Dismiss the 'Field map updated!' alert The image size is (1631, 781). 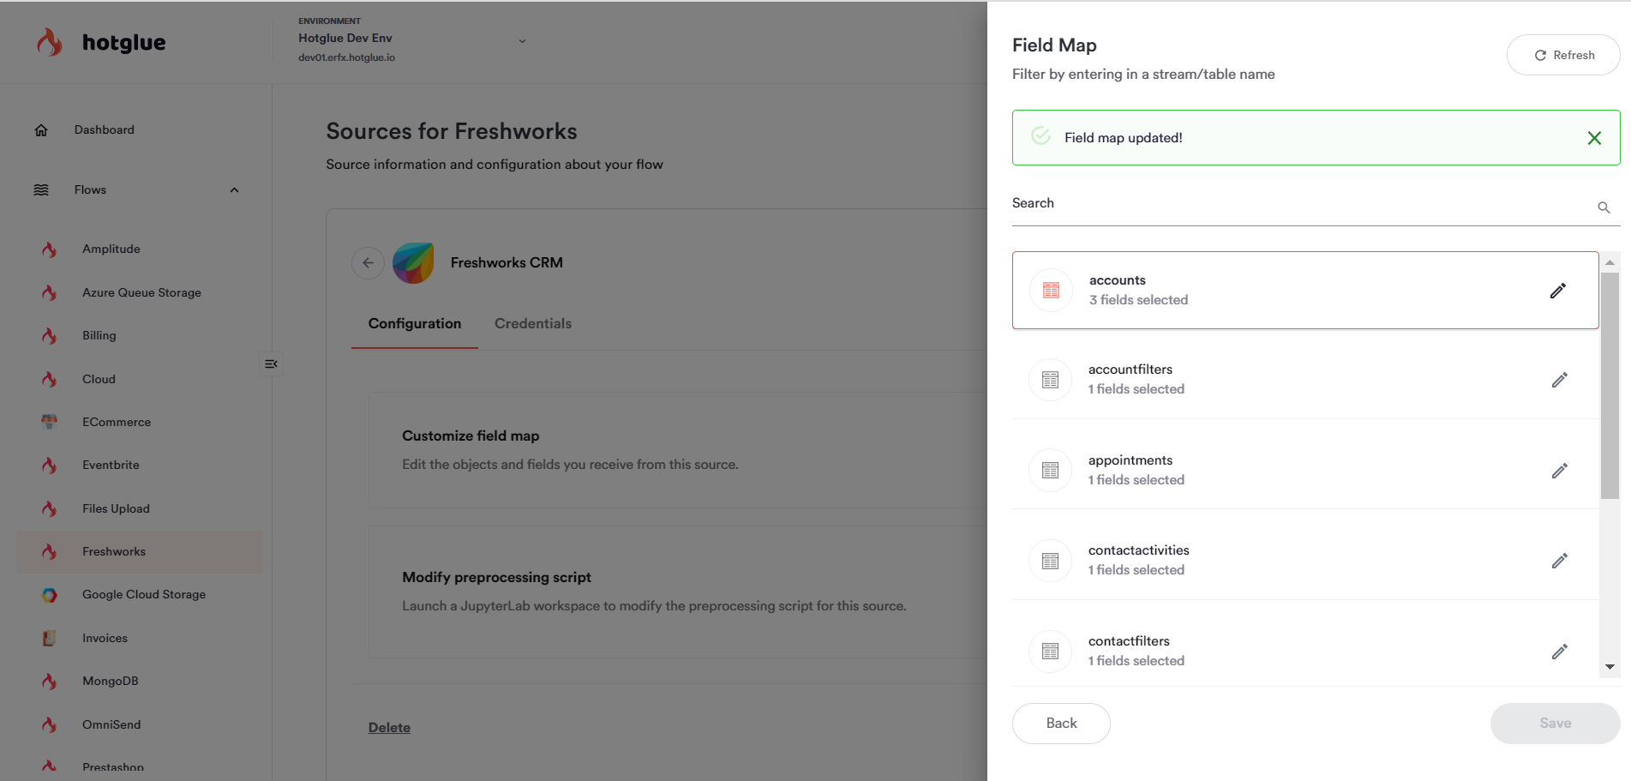coord(1593,138)
